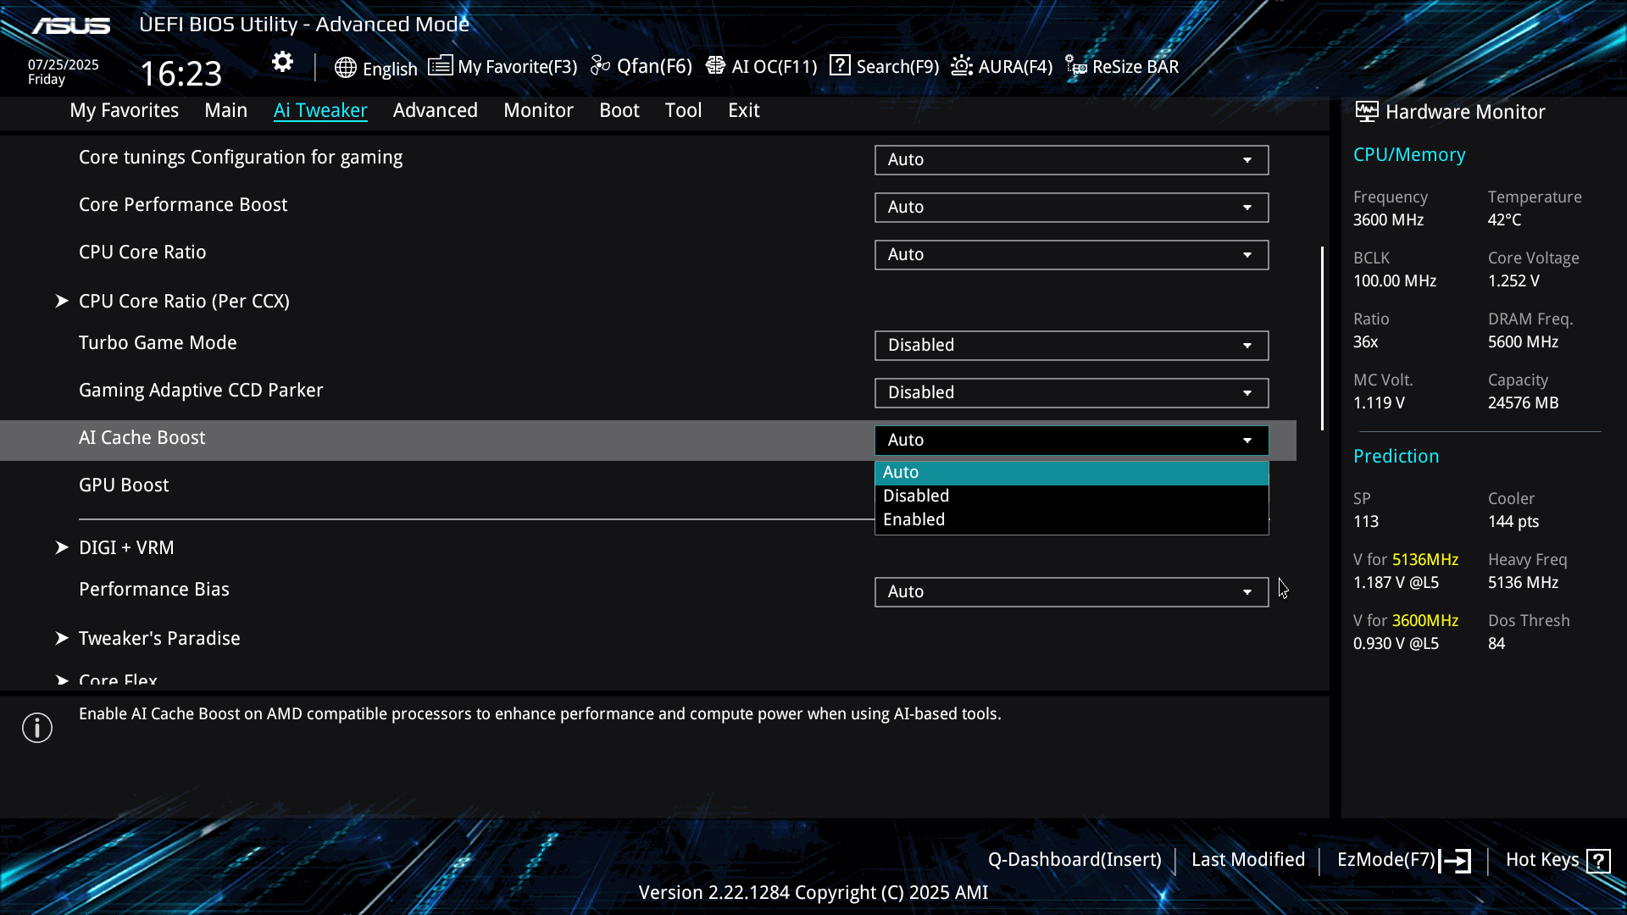Open Qfan(F6) fan control icon
Screen dimensions: 1627x915
600,66
